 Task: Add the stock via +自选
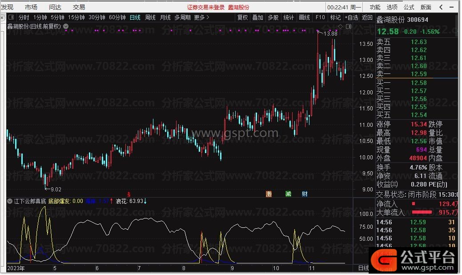click(351, 17)
